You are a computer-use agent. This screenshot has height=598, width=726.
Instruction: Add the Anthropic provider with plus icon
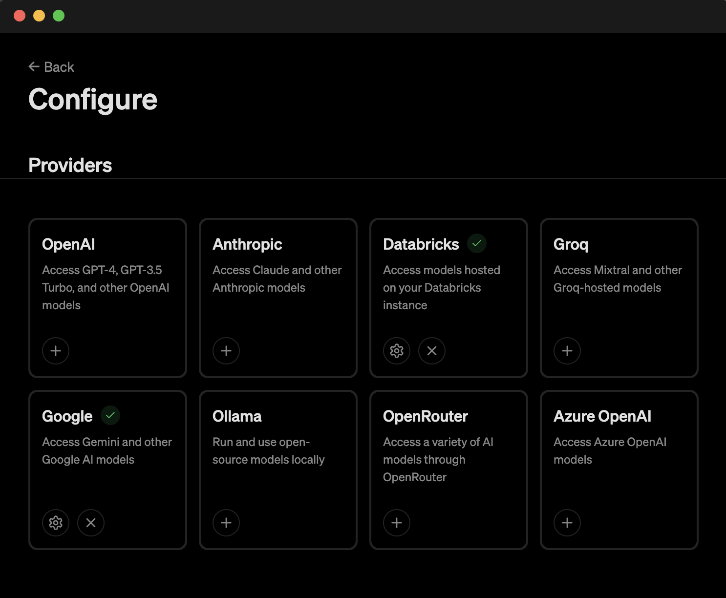(226, 351)
